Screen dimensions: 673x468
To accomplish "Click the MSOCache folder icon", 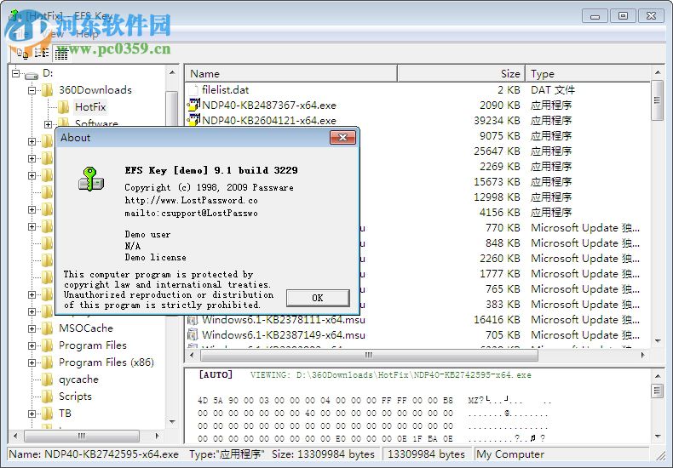I will tap(47, 328).
